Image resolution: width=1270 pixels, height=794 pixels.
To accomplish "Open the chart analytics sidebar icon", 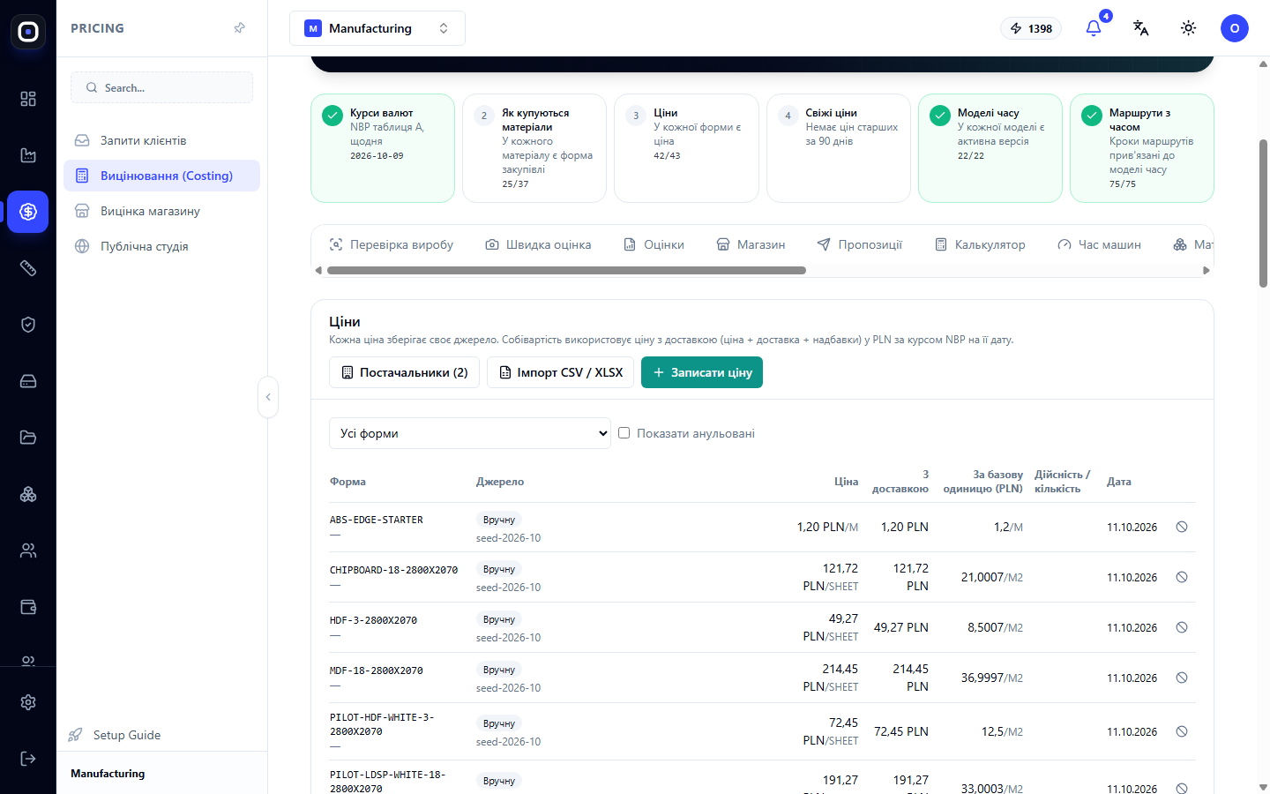I will [x=28, y=155].
